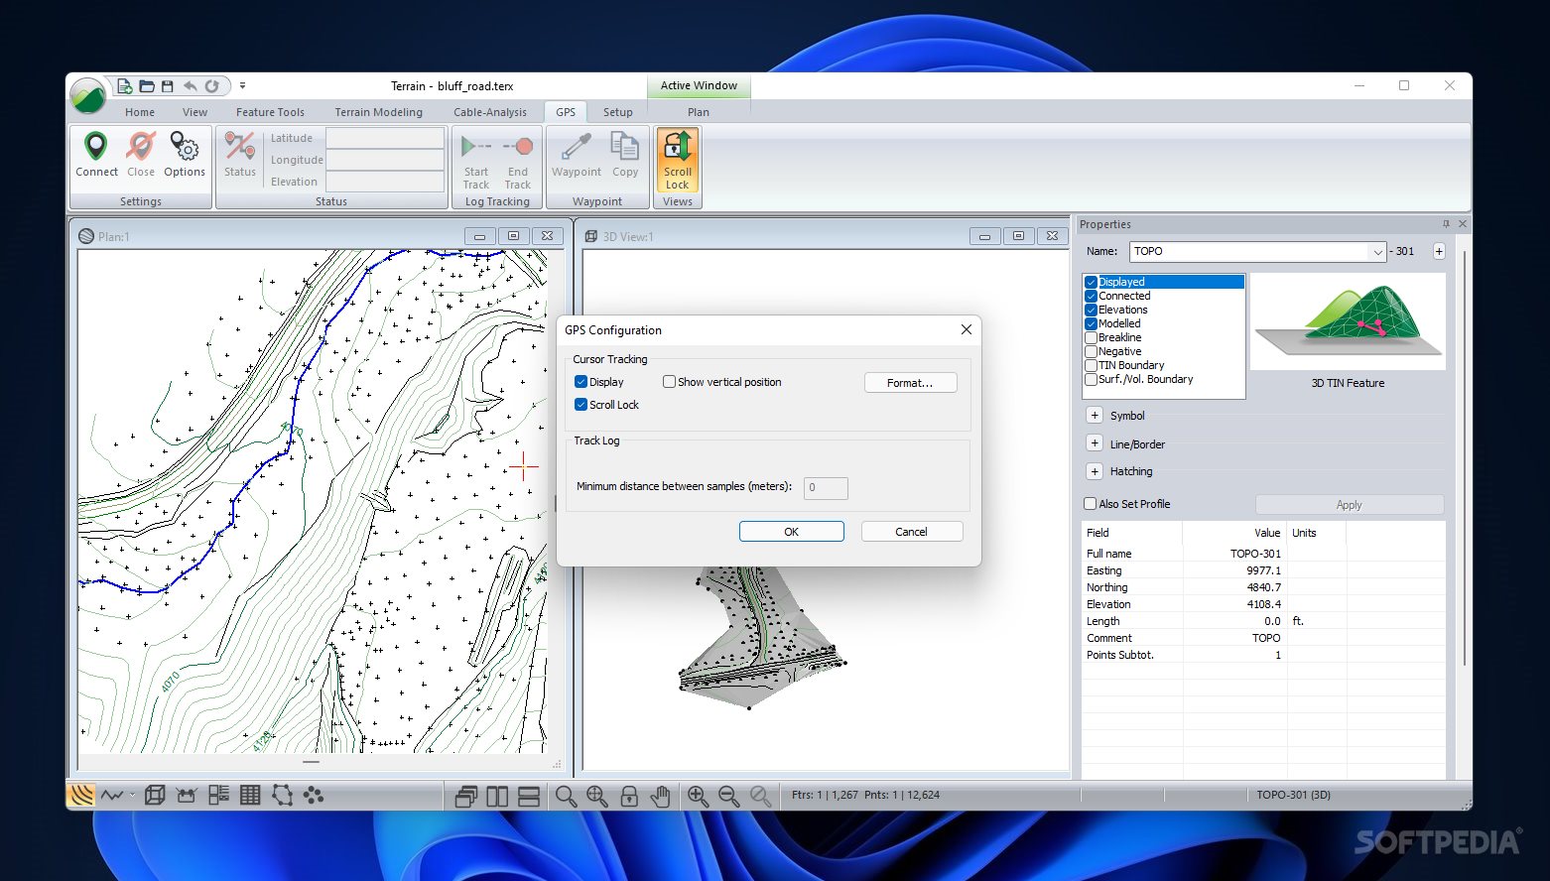Image resolution: width=1550 pixels, height=881 pixels.
Task: Expand the Hatching section
Action: click(1095, 470)
